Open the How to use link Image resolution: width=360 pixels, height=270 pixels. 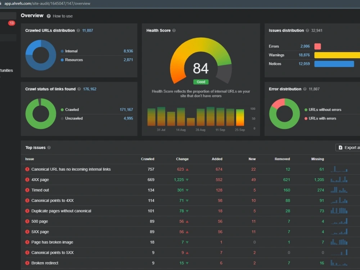point(63,16)
